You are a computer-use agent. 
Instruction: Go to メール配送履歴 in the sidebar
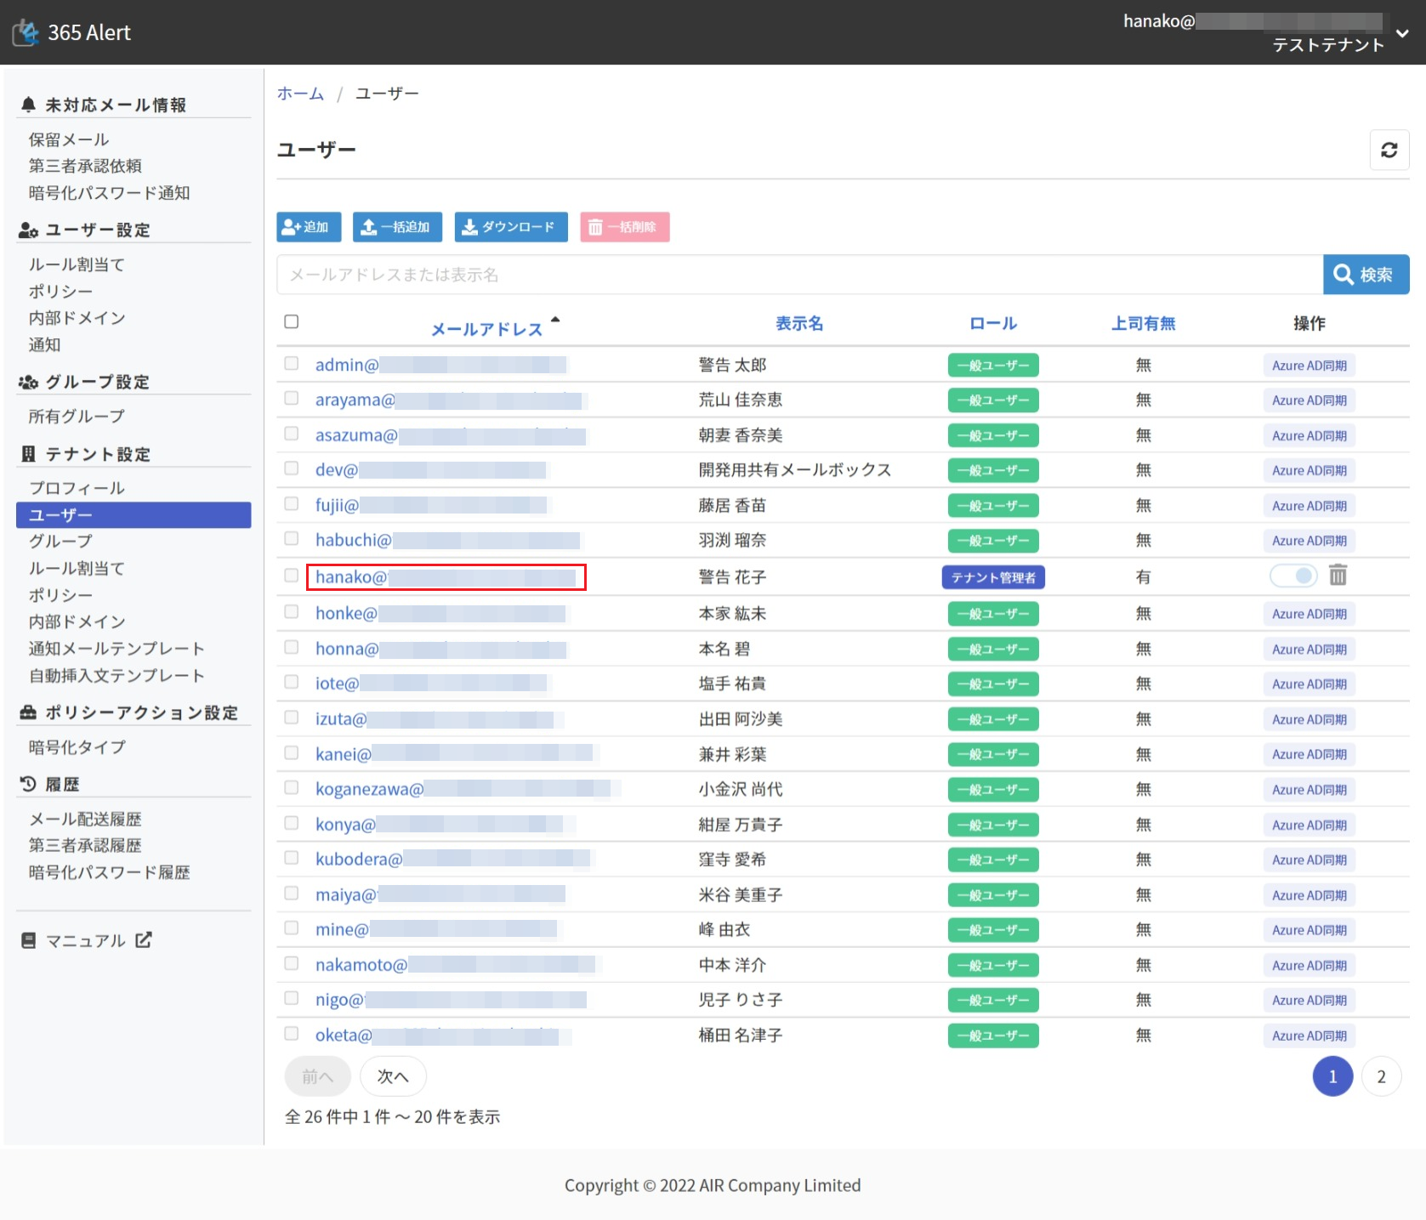click(85, 819)
